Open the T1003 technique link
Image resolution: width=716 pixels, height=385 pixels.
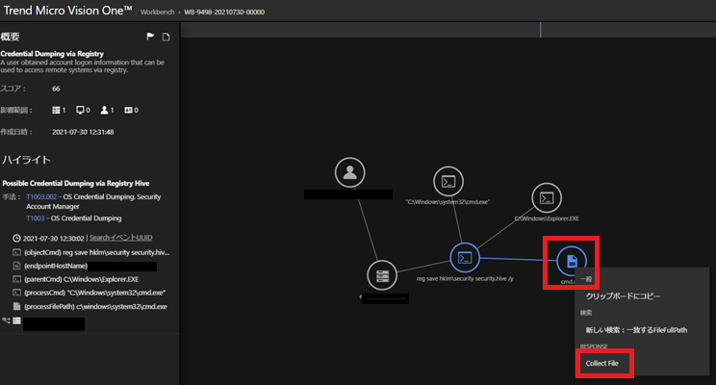[x=36, y=218]
